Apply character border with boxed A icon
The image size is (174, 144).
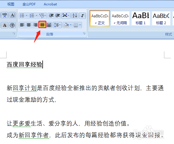(12, 15)
